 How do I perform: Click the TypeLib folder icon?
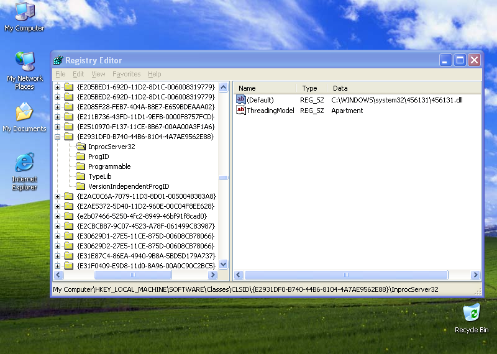pos(81,176)
